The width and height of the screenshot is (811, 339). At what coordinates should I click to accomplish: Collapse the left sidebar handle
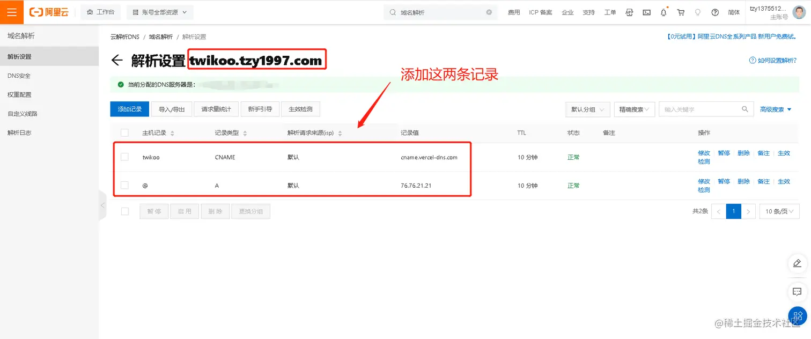(x=102, y=205)
